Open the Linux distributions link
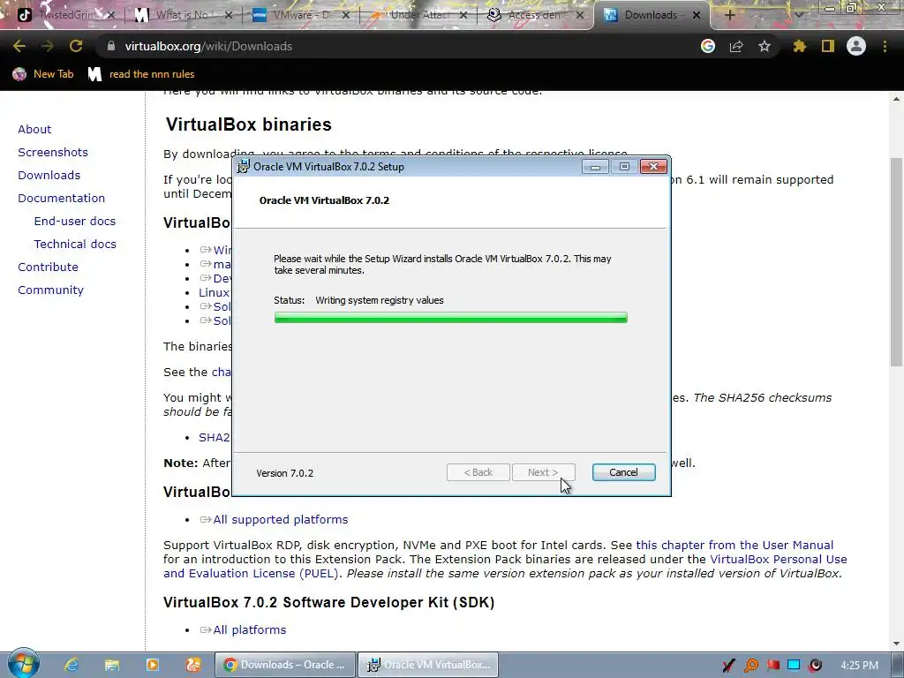Image resolution: width=904 pixels, height=678 pixels. tap(214, 293)
